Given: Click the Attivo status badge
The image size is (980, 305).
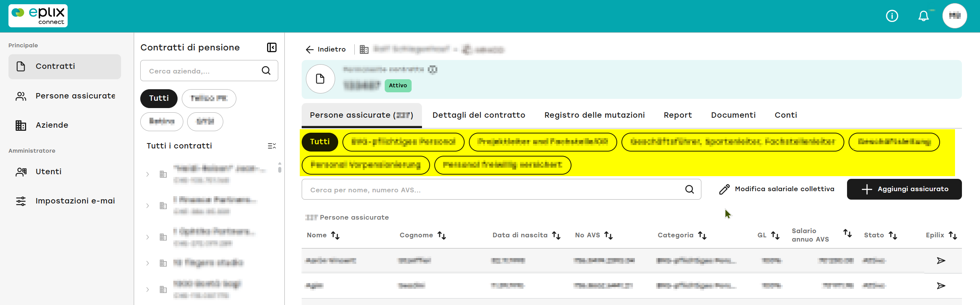Looking at the screenshot, I should click(x=398, y=85).
